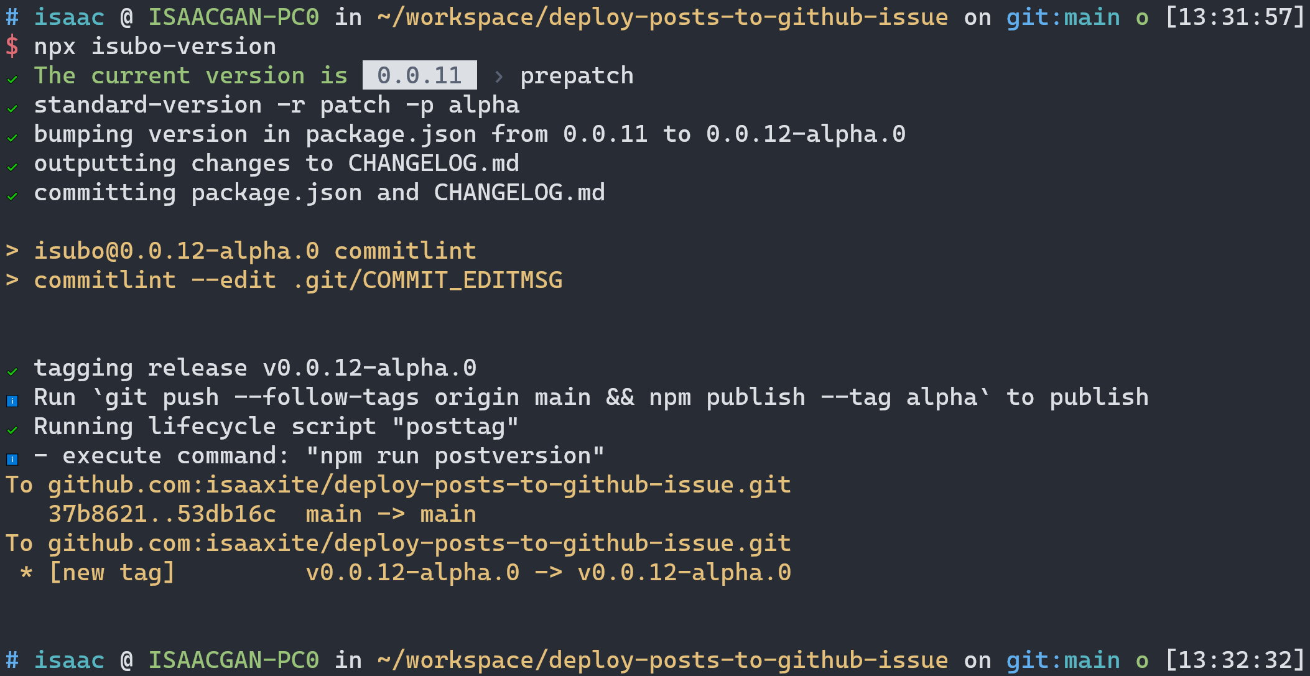The height and width of the screenshot is (676, 1310).
Task: Click the "git:main" branch label in top prompt
Action: (x=1062, y=17)
